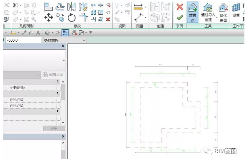Click the 工具 panel title
The height and width of the screenshot is (159, 246).
[x=208, y=26]
